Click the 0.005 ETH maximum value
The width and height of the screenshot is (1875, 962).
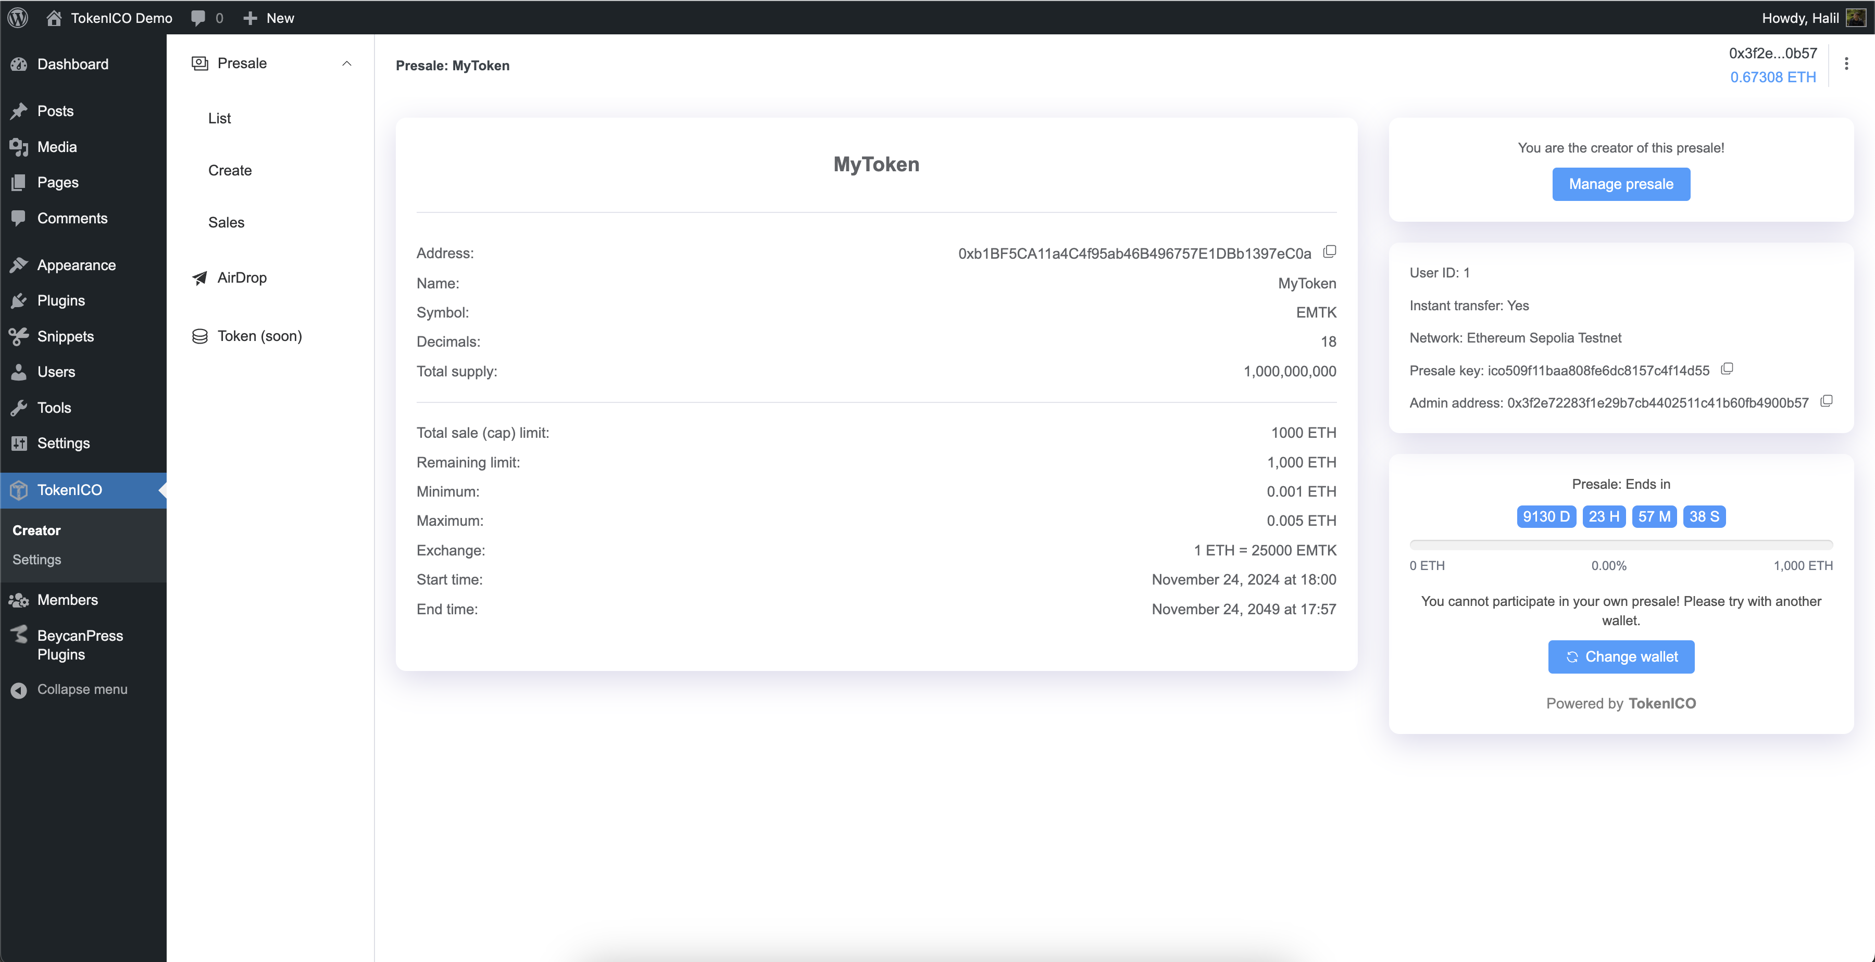pos(1302,521)
